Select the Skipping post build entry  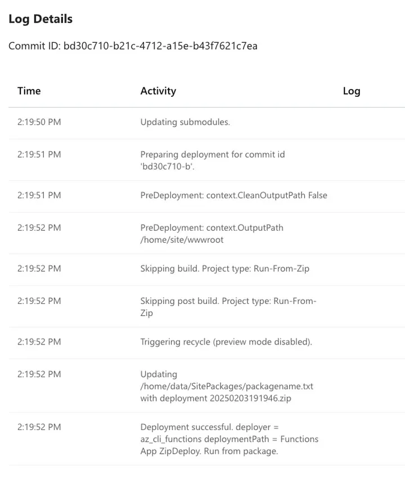pos(228,307)
